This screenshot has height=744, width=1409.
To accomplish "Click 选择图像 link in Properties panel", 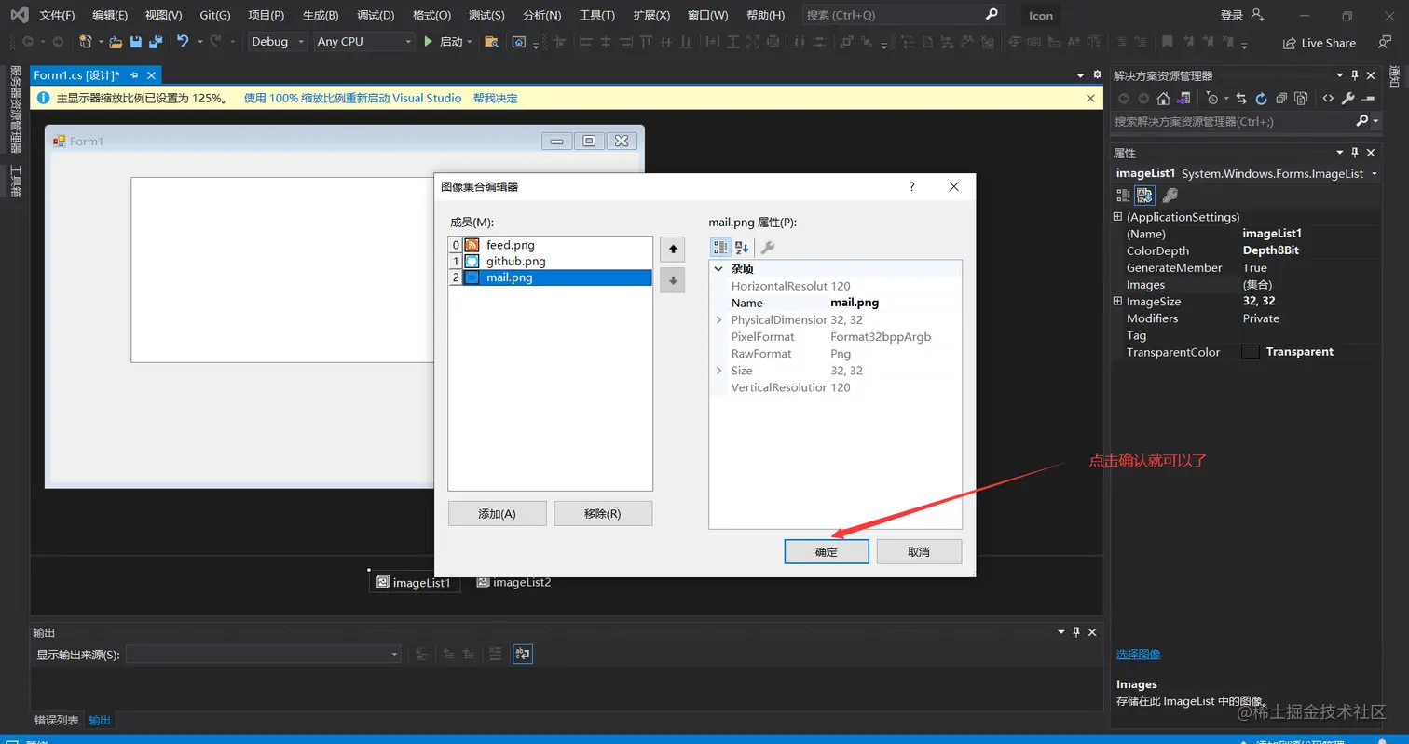I will click(1138, 655).
